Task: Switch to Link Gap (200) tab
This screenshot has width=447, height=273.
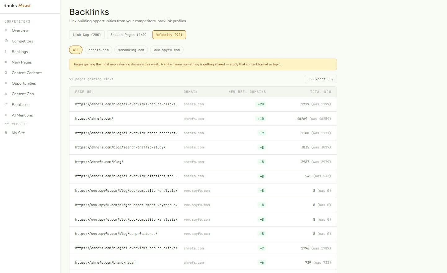Action: coord(87,35)
